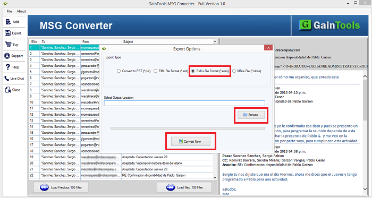372x198 pixels.
Task: Maximize the MSG Converter window
Action: [356, 3]
